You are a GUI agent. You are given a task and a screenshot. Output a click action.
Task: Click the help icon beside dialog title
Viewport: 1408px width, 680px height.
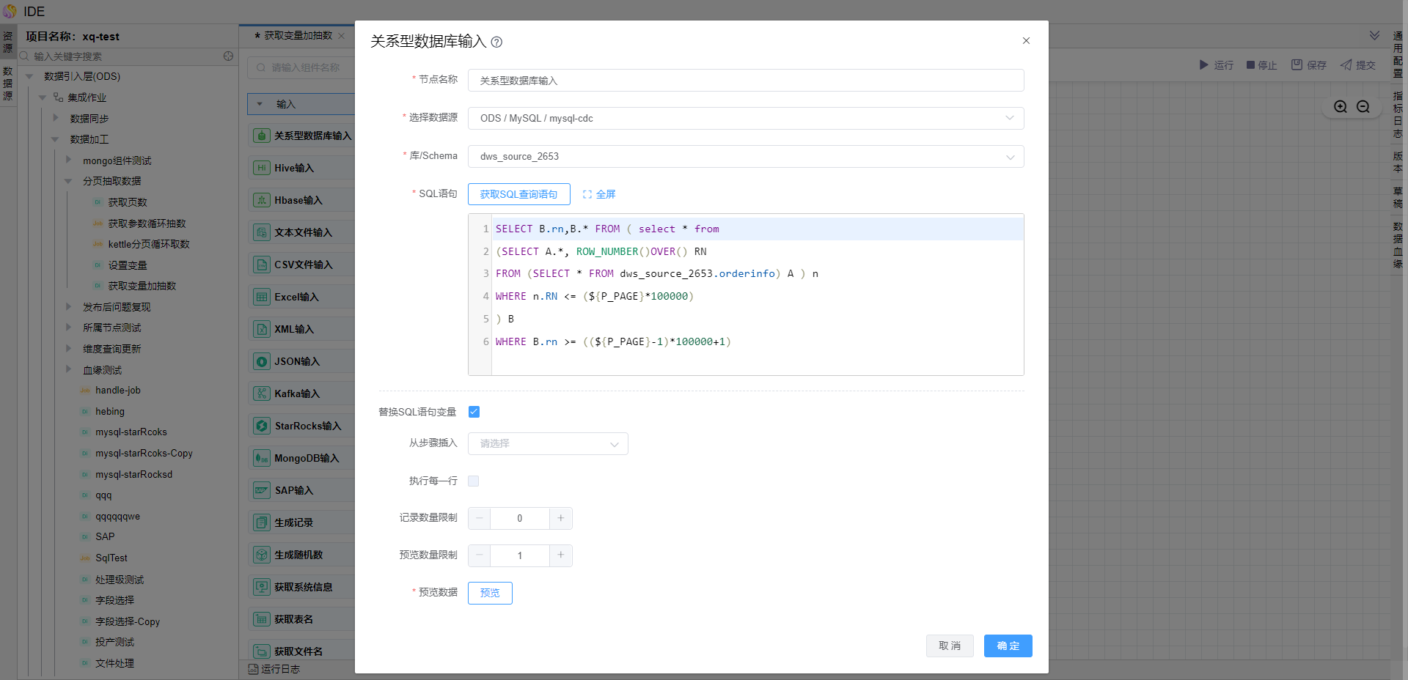pyautogui.click(x=496, y=42)
